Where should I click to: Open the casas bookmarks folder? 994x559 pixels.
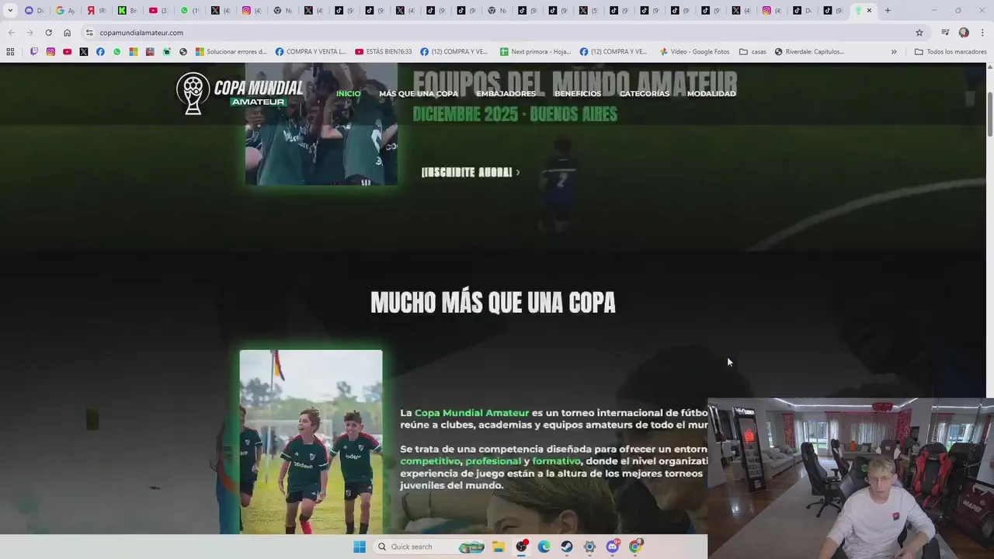point(752,52)
